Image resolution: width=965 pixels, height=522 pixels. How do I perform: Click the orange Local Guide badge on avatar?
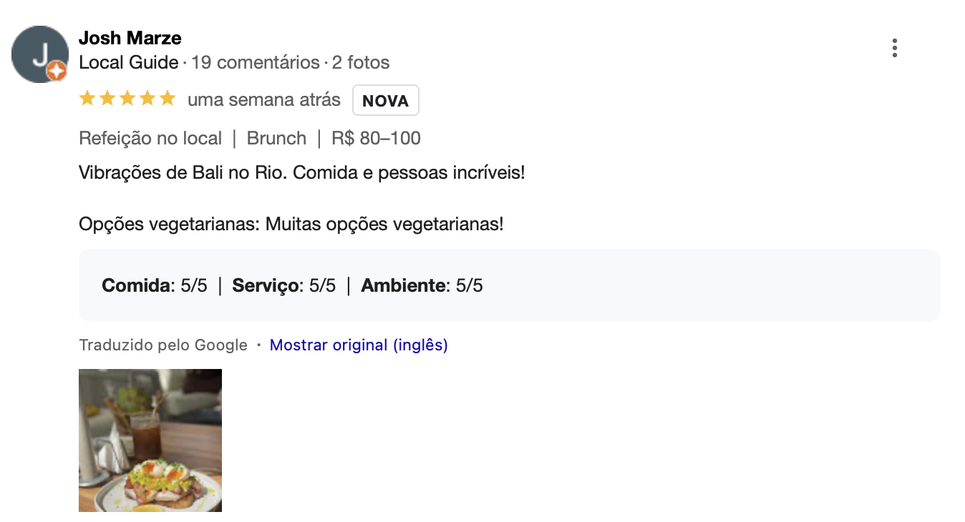pyautogui.click(x=57, y=72)
